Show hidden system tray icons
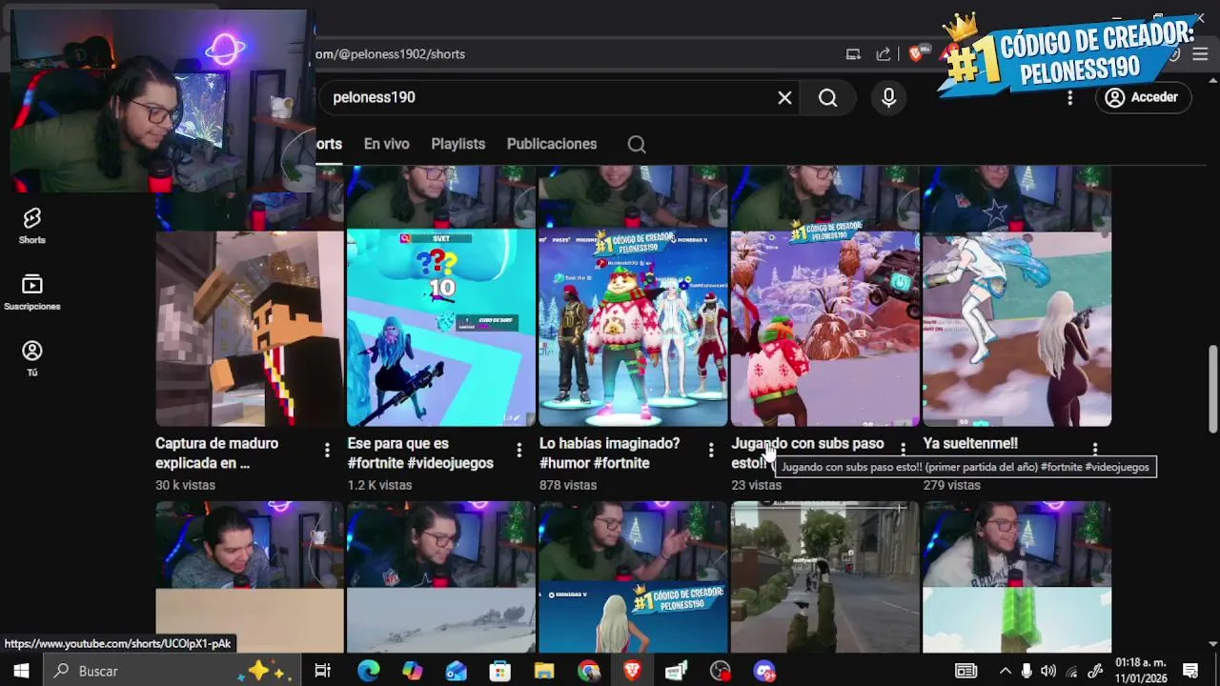This screenshot has width=1220, height=686. (1005, 671)
